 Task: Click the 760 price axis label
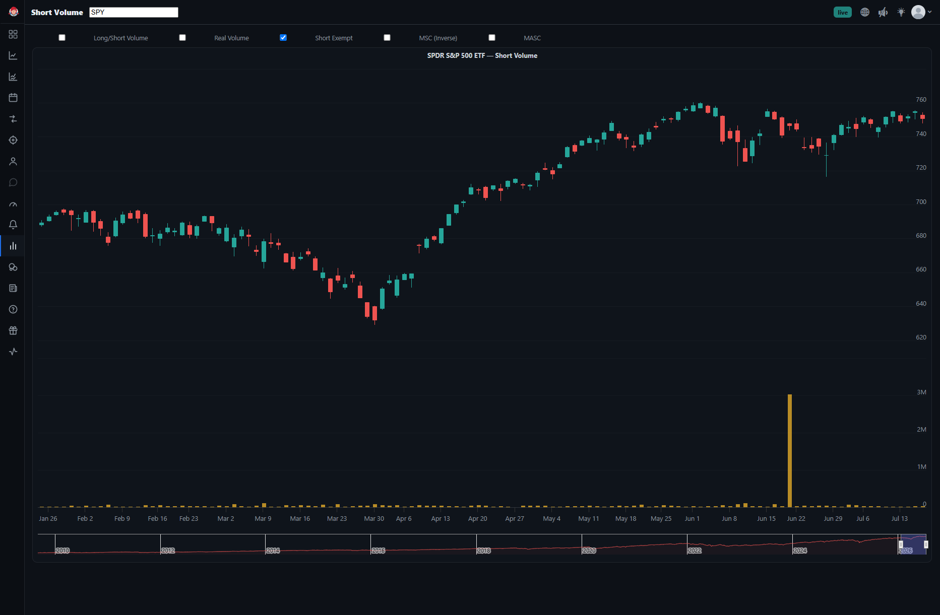[x=921, y=100]
